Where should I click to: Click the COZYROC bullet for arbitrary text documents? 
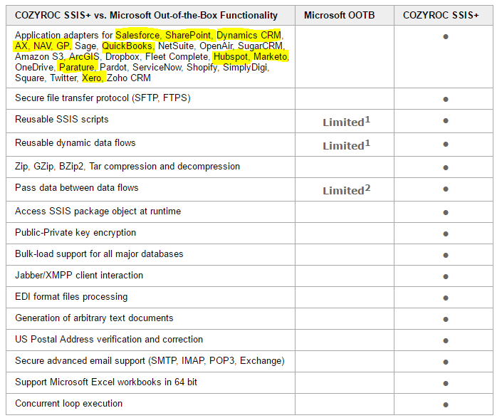point(445,320)
